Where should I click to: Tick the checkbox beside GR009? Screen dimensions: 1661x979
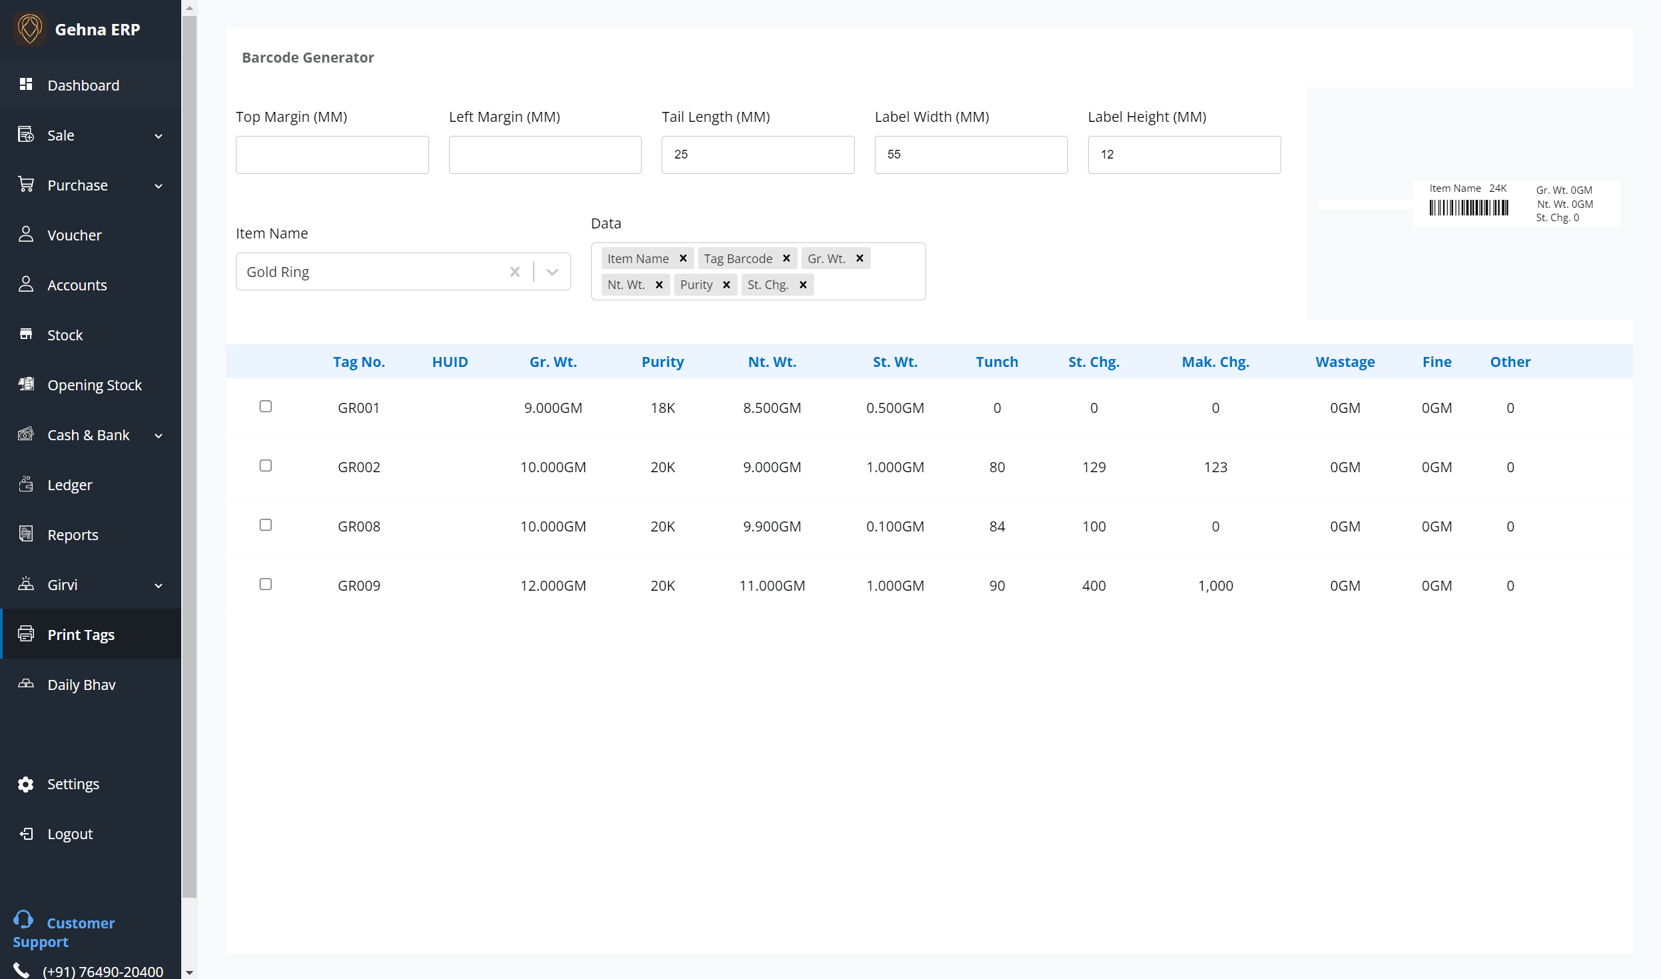(266, 584)
